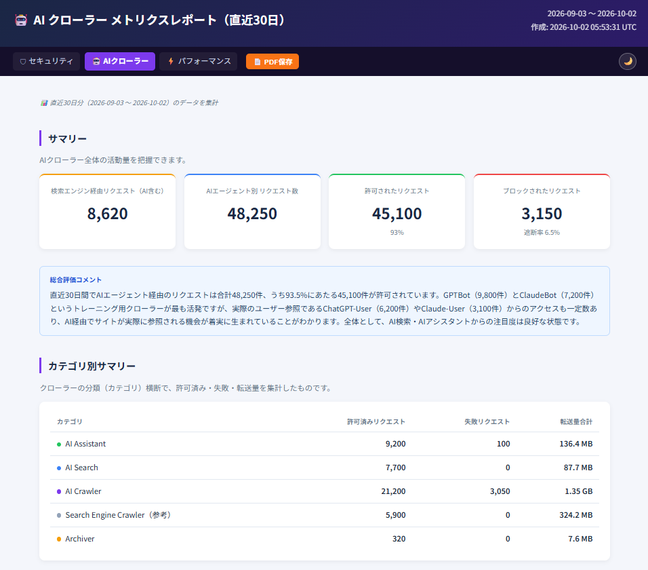Select the AI Assistant category row

(325, 444)
